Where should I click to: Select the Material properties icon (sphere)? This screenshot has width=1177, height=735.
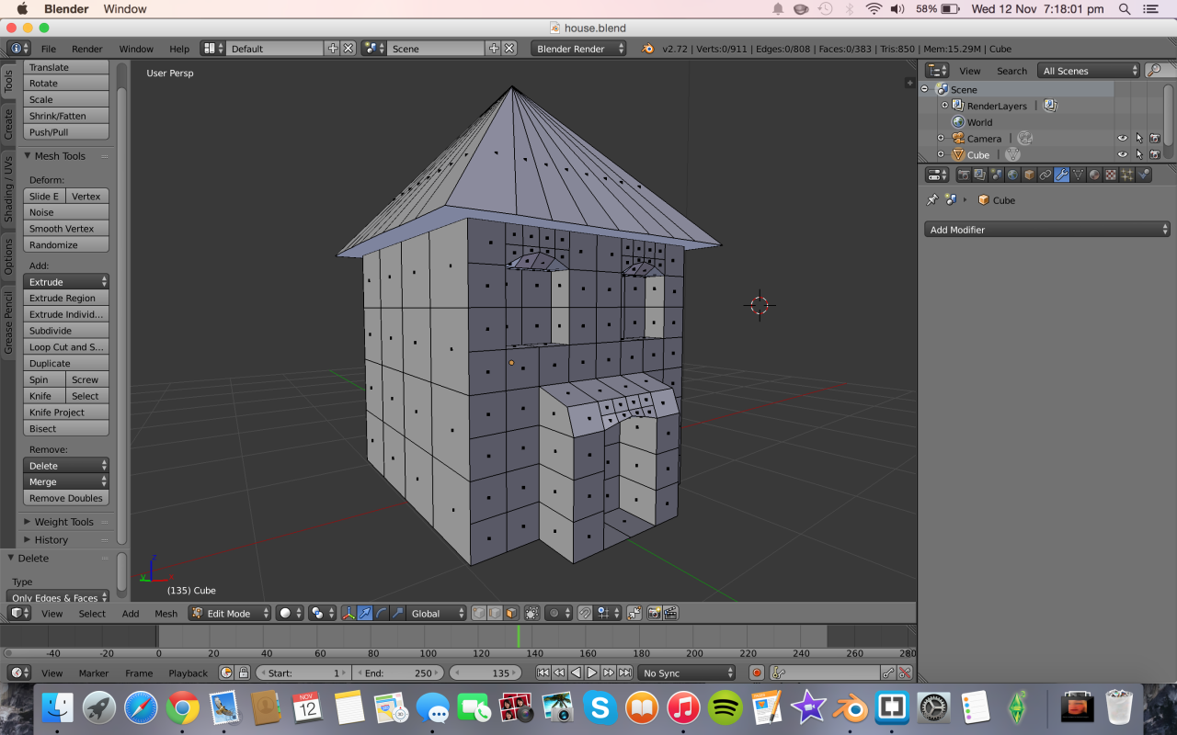pos(1092,174)
